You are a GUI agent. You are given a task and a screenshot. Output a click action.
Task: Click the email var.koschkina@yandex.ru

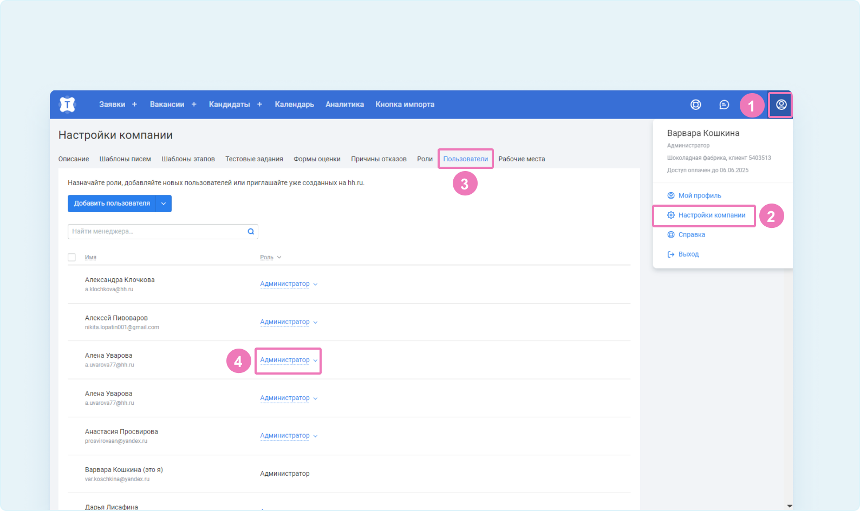pyautogui.click(x=117, y=479)
